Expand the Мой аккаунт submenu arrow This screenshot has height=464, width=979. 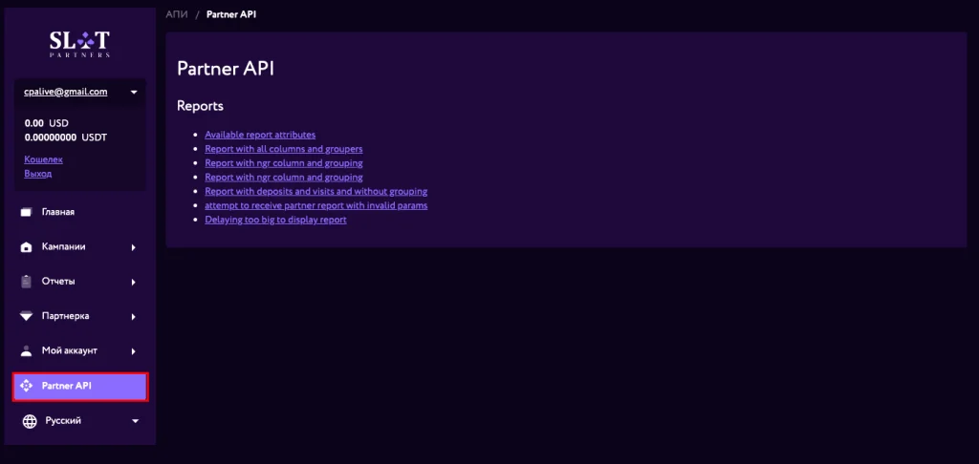134,351
